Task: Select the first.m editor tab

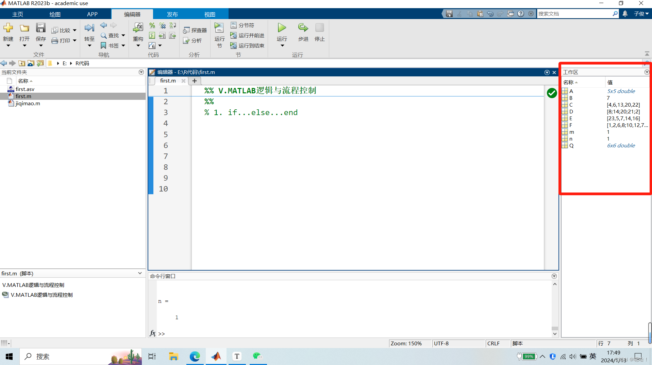Action: pos(168,80)
